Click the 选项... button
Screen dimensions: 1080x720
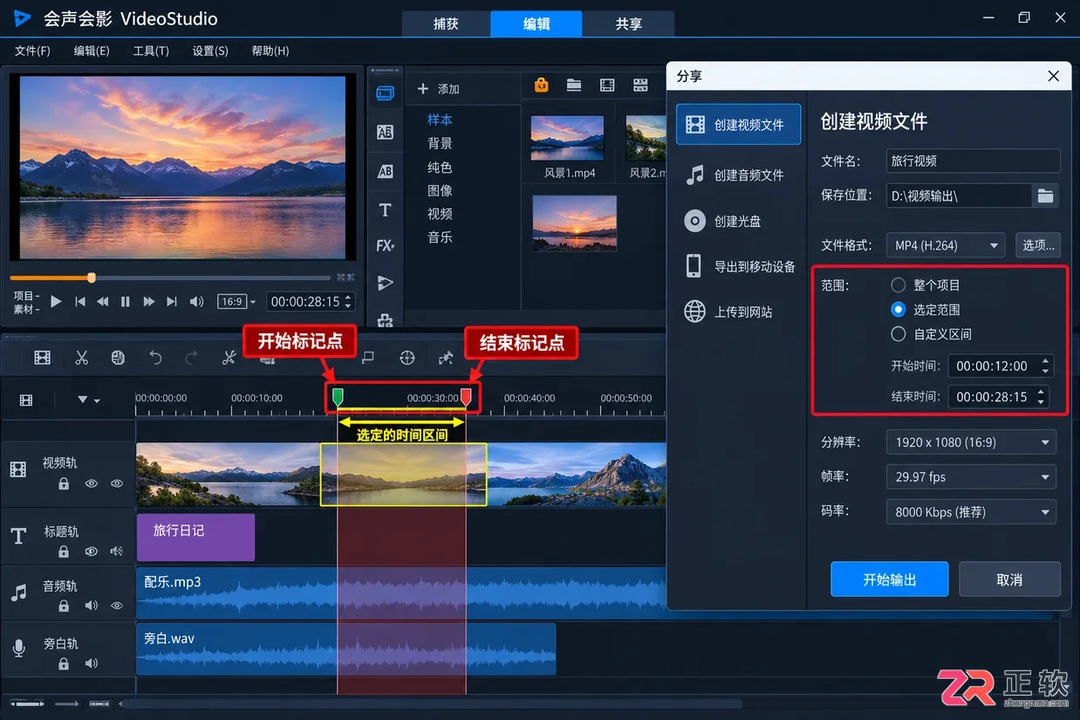(1038, 245)
